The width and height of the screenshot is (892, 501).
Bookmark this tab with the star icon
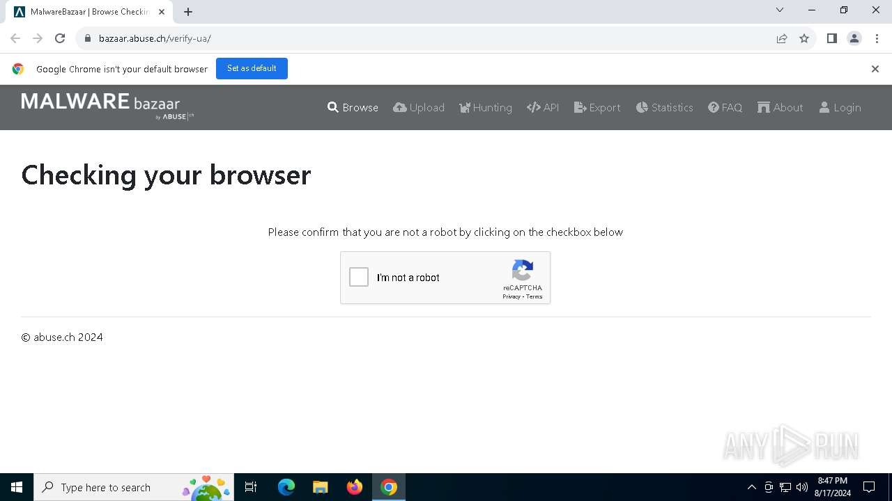tap(804, 38)
